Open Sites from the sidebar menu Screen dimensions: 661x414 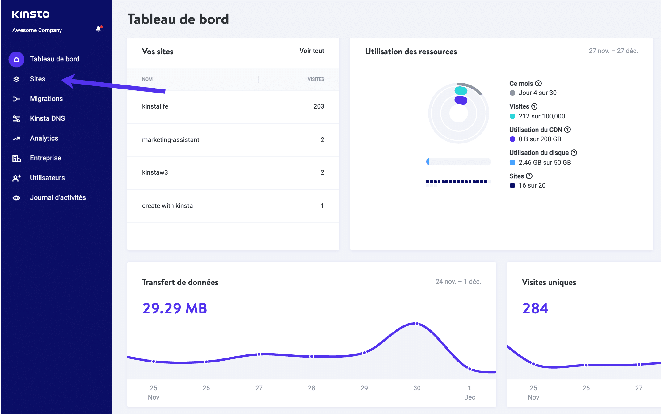37,79
